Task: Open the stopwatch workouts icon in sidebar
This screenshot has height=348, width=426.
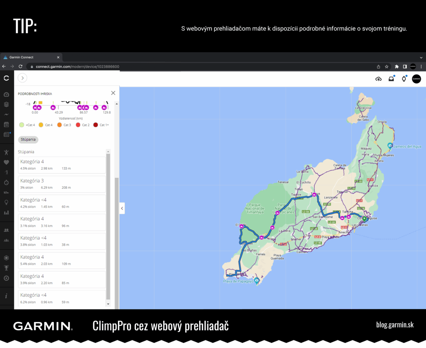Action: 6,182
